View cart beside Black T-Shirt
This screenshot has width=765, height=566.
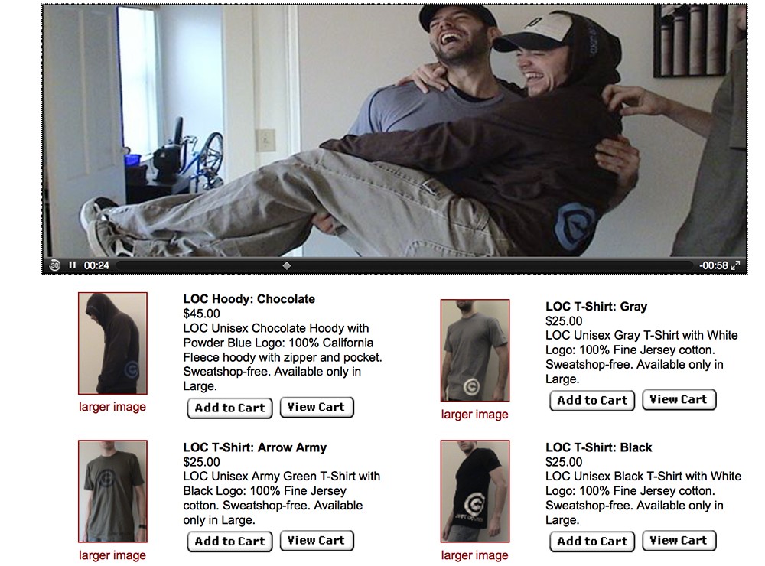click(679, 541)
